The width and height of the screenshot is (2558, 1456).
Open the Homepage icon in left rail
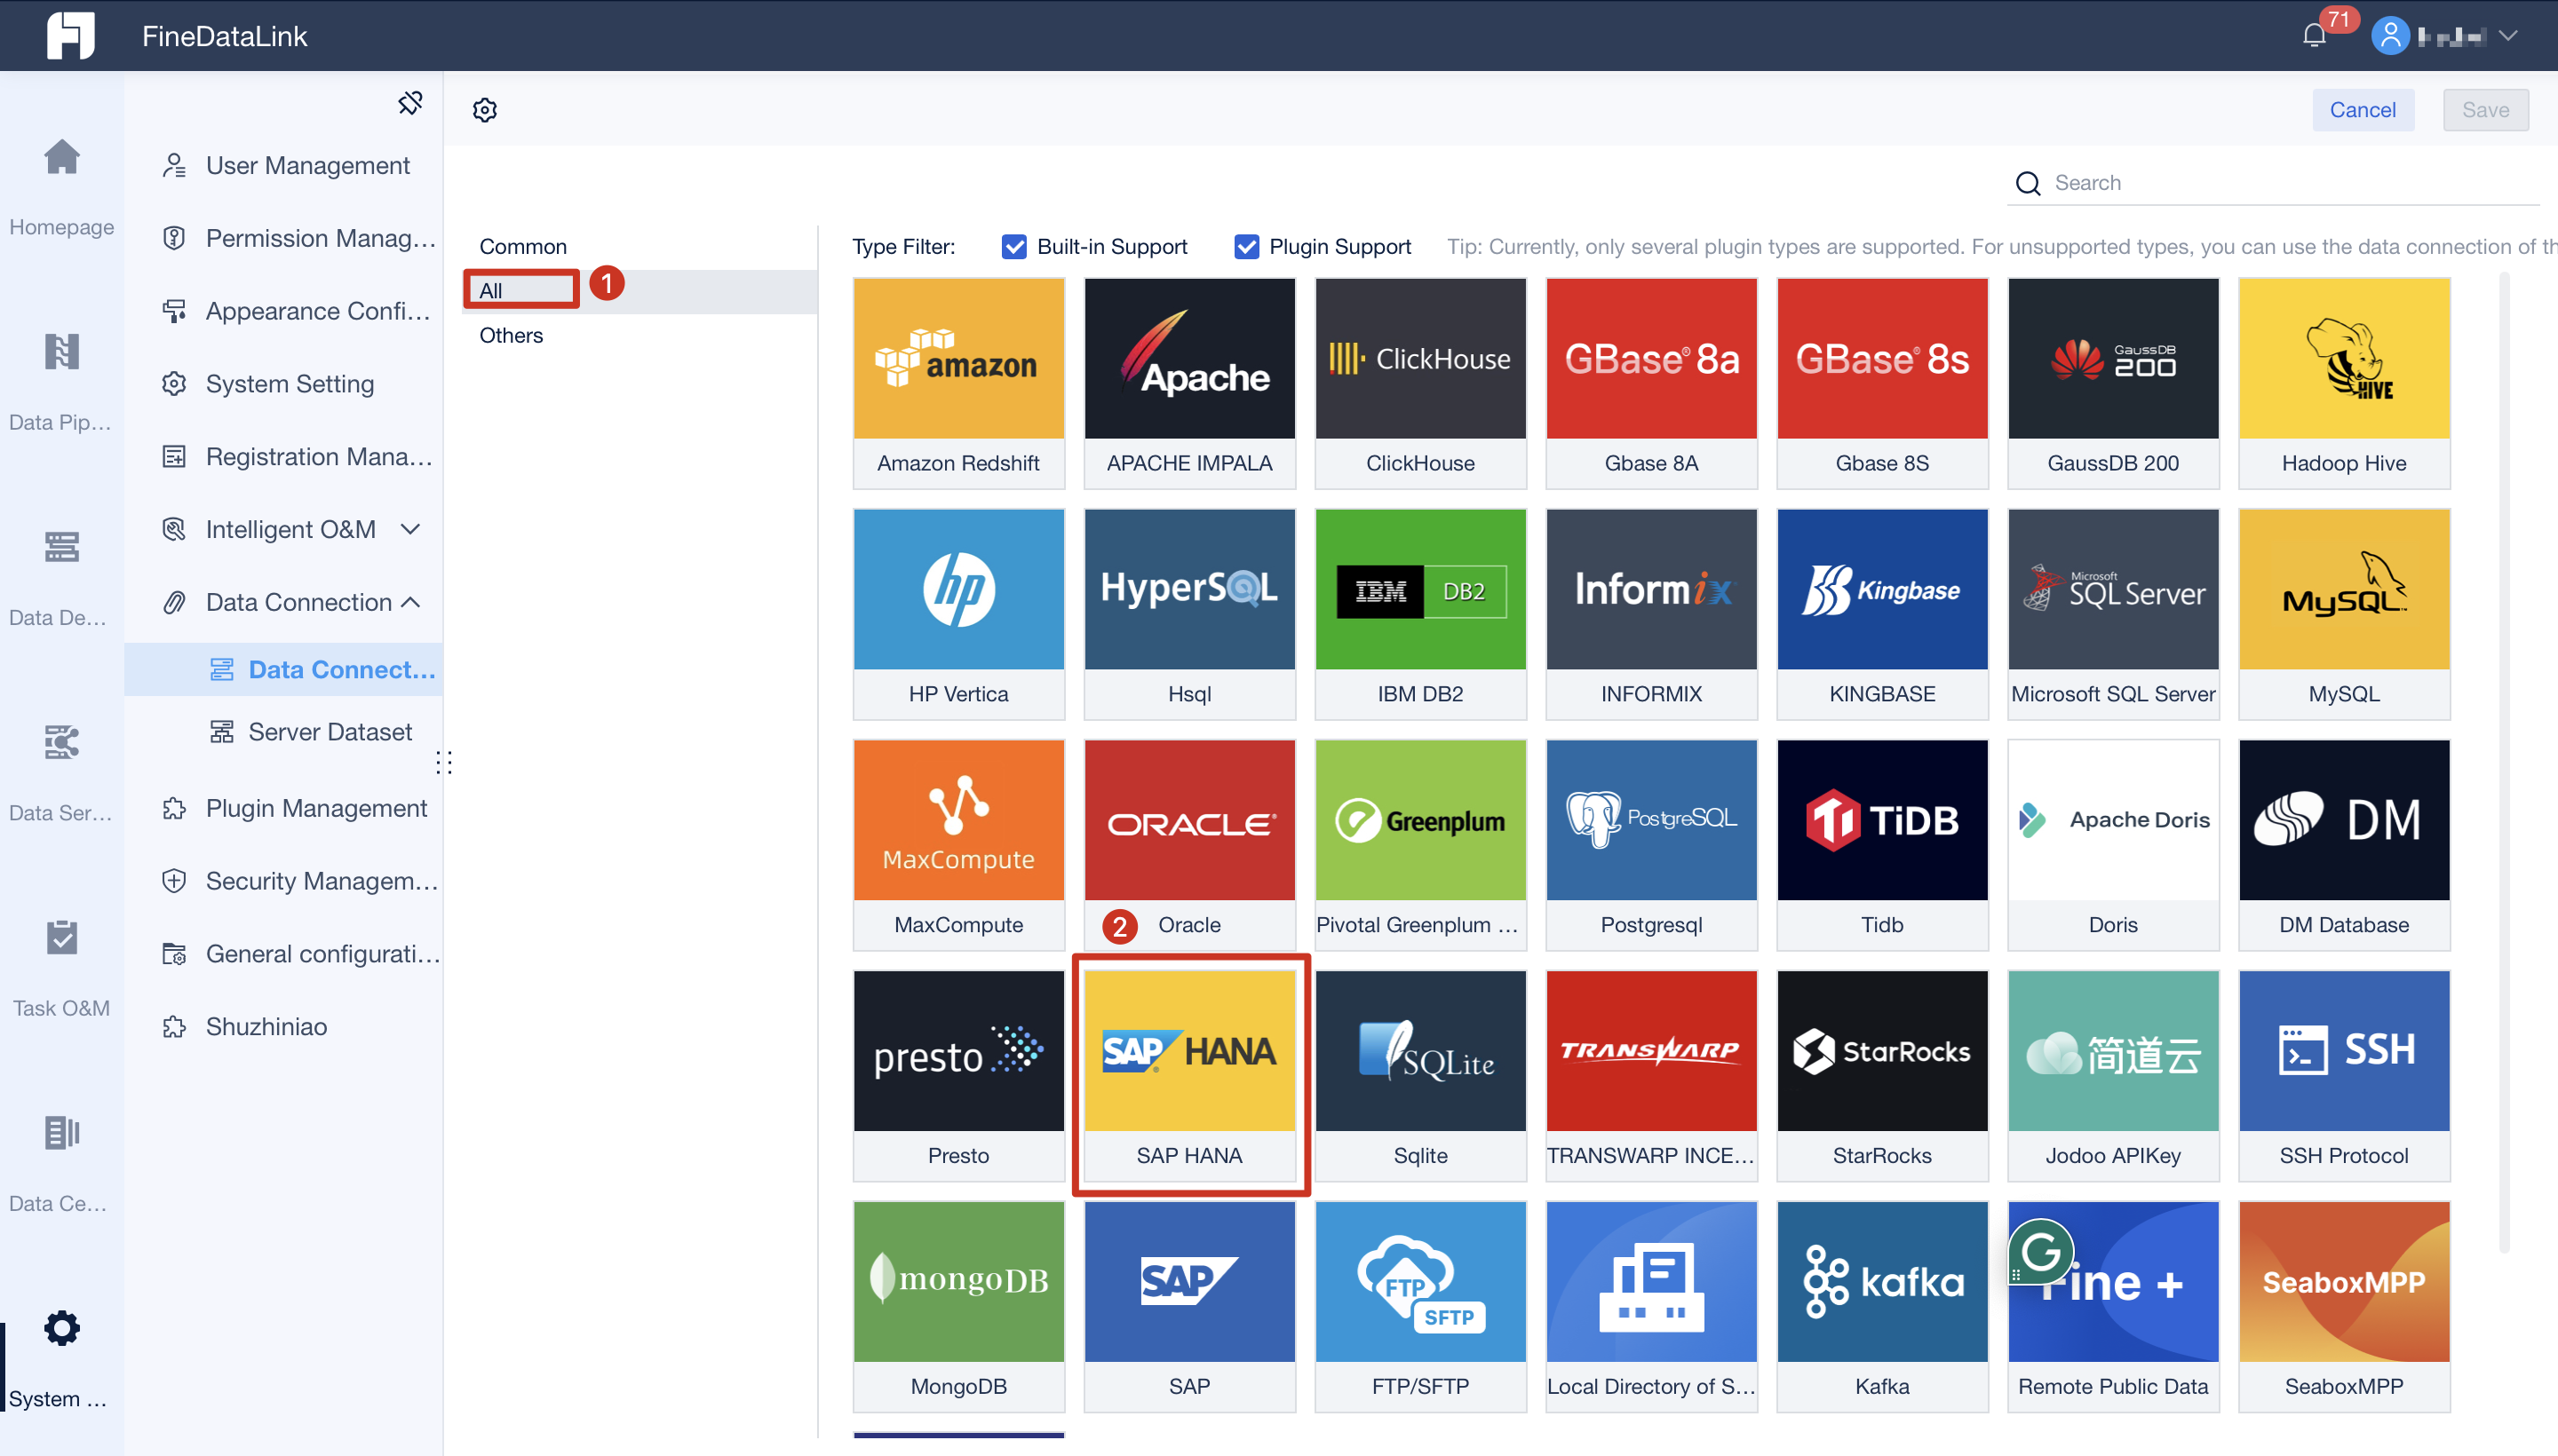click(61, 158)
